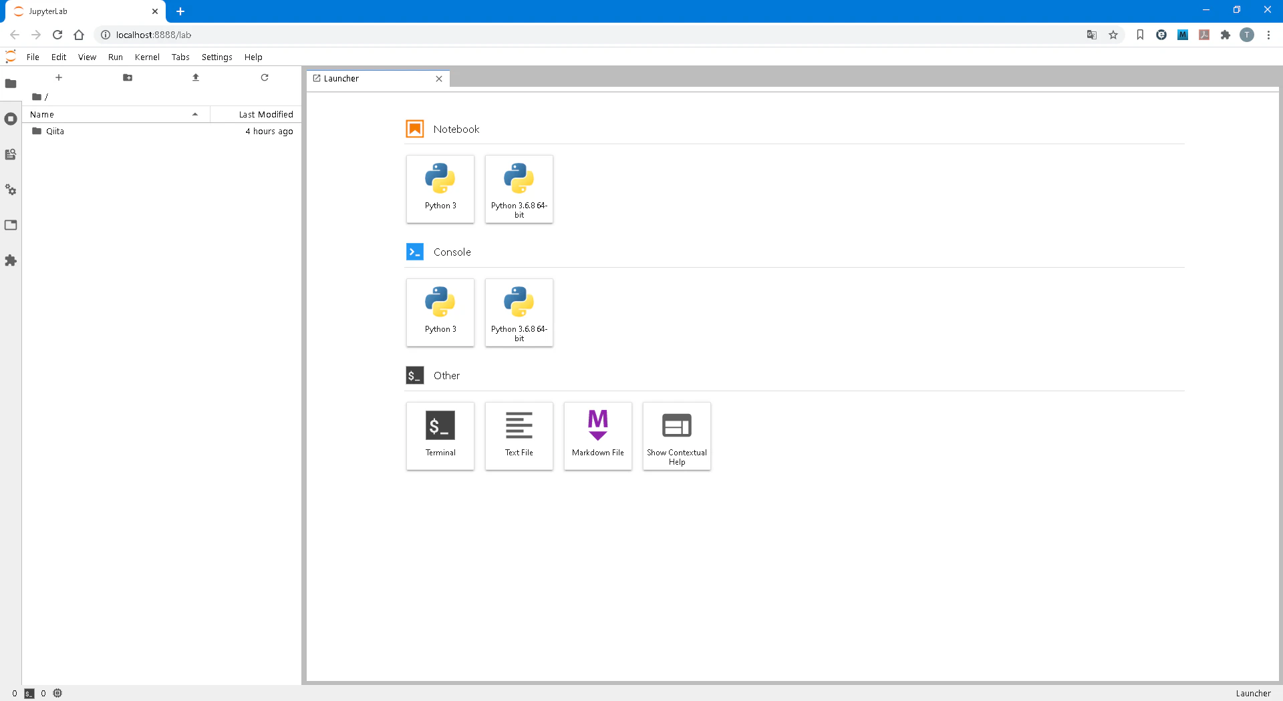Open the Edit menu

click(x=59, y=57)
